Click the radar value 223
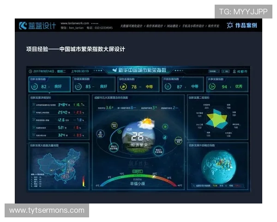This screenshot has width=277, height=222. (x=206, y=108)
